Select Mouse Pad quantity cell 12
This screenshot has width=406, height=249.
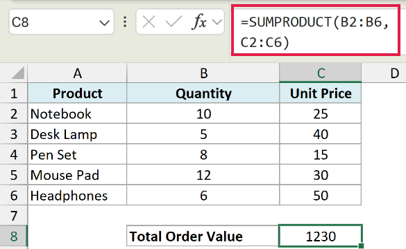(203, 175)
